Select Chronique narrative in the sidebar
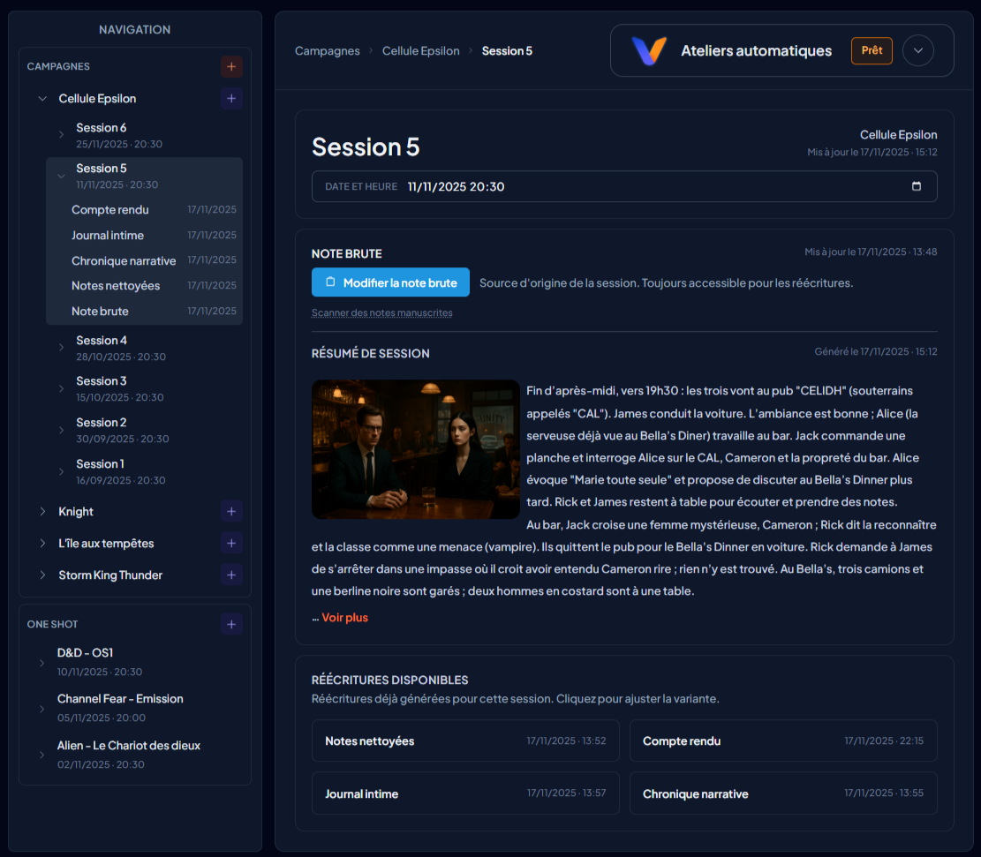 point(124,260)
